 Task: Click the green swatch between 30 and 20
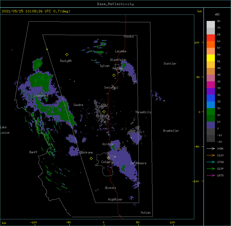coord(211,112)
